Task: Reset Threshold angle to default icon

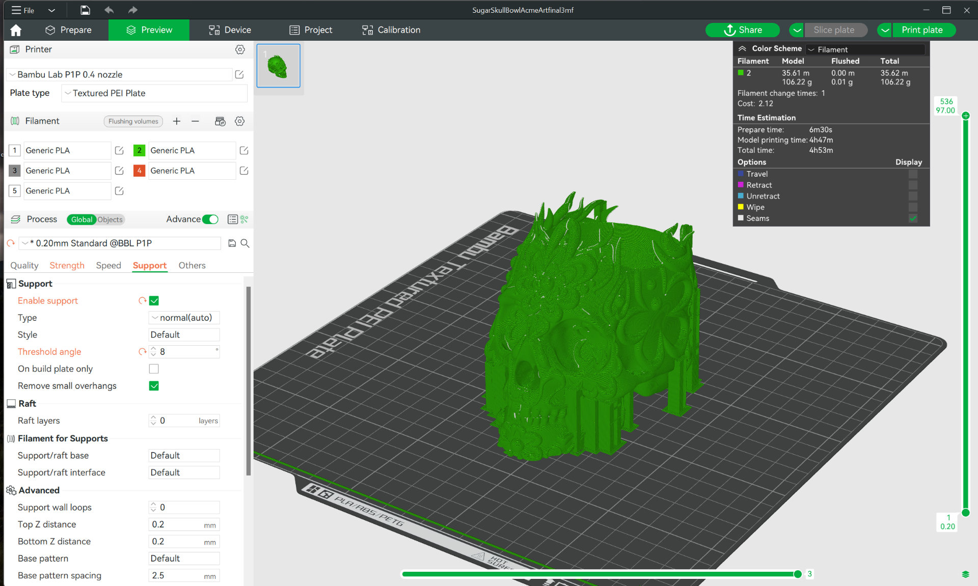Action: [x=142, y=352]
